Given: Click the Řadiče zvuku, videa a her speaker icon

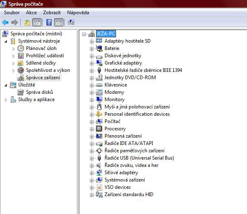Looking at the screenshot, I should click(x=99, y=165).
